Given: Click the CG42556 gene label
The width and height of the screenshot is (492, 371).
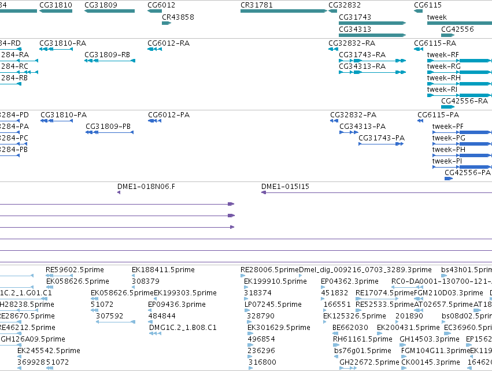Looking at the screenshot, I should (457, 29).
